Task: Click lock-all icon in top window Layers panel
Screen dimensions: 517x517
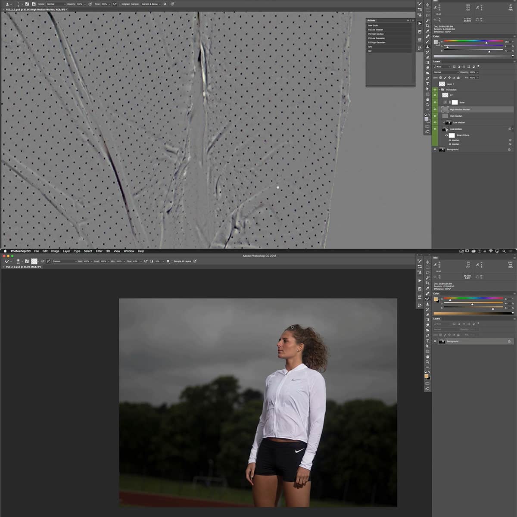Action: tap(458, 78)
